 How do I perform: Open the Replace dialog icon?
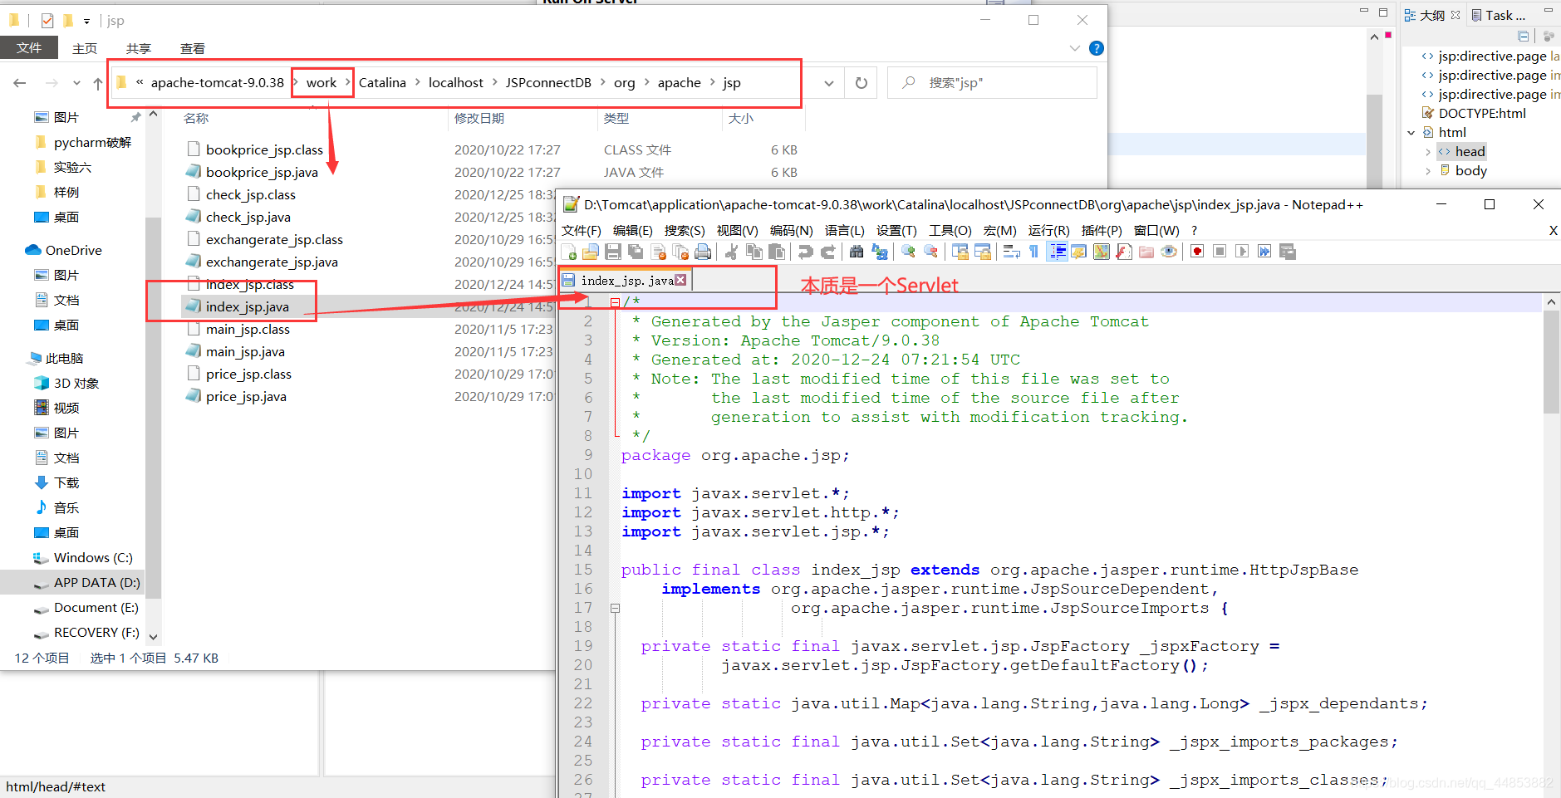tap(879, 252)
